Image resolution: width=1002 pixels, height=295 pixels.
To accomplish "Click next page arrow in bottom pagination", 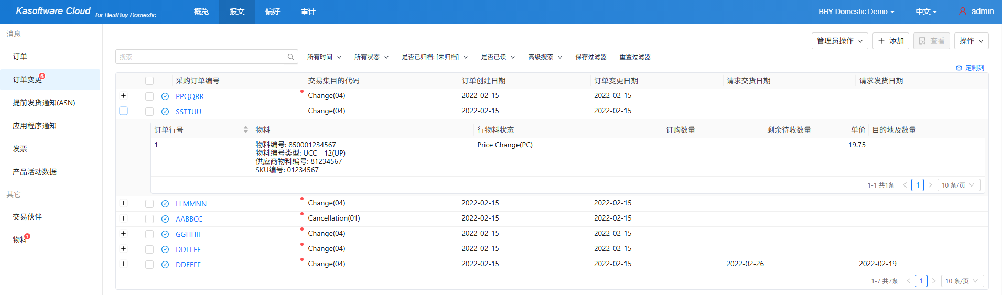I will pyautogui.click(x=934, y=281).
